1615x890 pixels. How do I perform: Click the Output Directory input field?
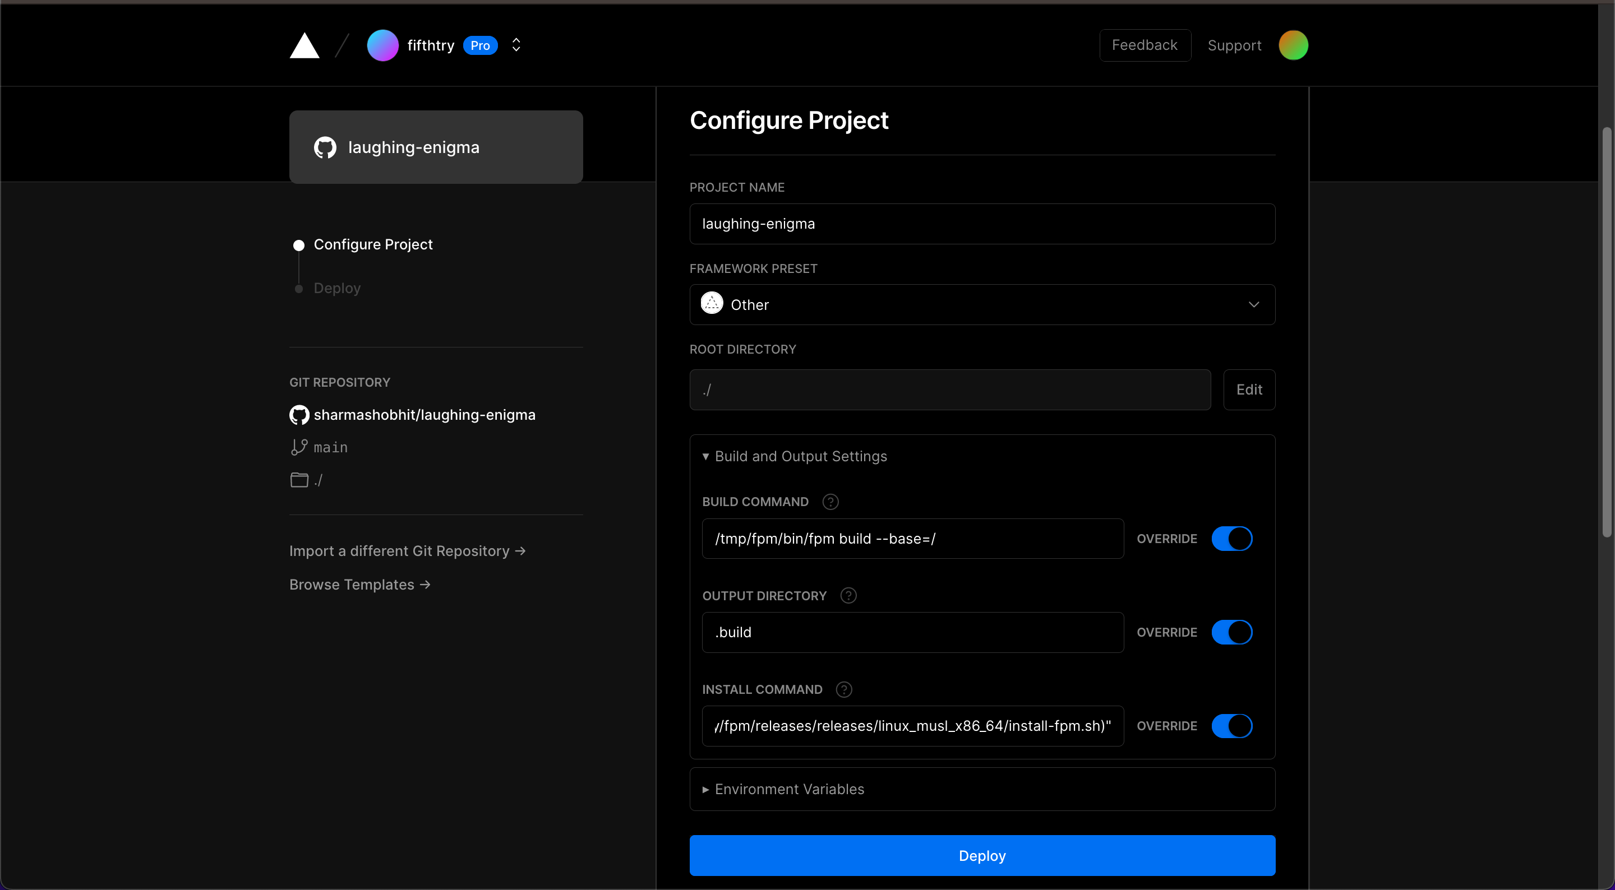912,632
